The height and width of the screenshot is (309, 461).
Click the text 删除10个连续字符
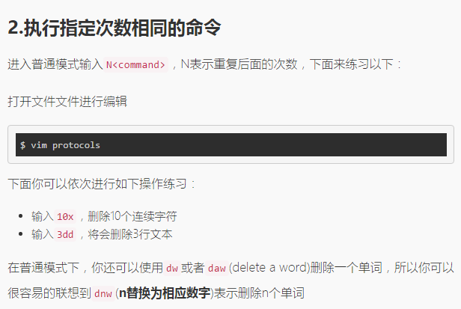click(x=132, y=217)
